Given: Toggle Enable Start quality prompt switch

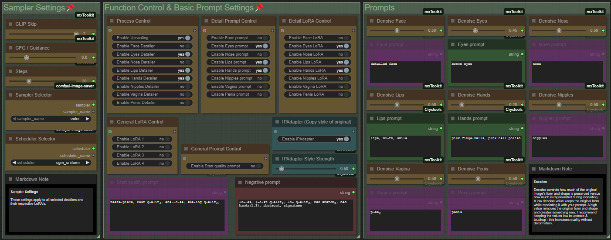Looking at the screenshot, I should coord(259,166).
